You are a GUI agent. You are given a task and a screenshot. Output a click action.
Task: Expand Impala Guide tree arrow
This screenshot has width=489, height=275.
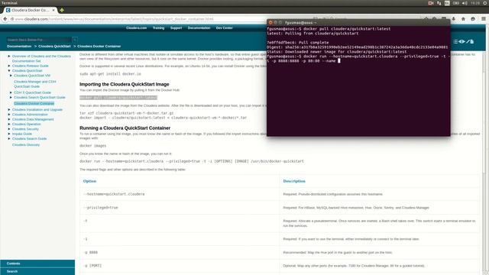[x=9, y=134]
